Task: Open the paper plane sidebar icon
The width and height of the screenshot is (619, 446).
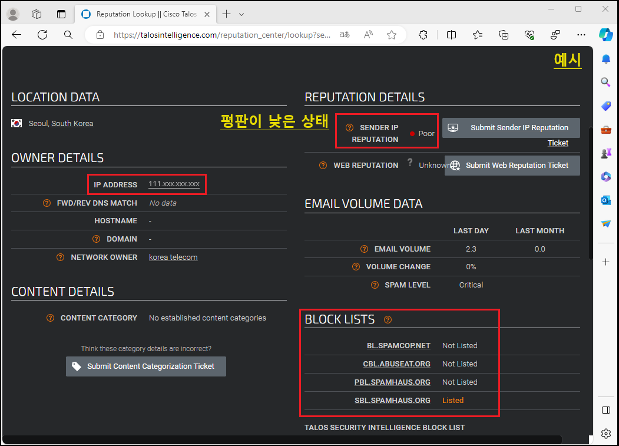Action: [x=606, y=224]
